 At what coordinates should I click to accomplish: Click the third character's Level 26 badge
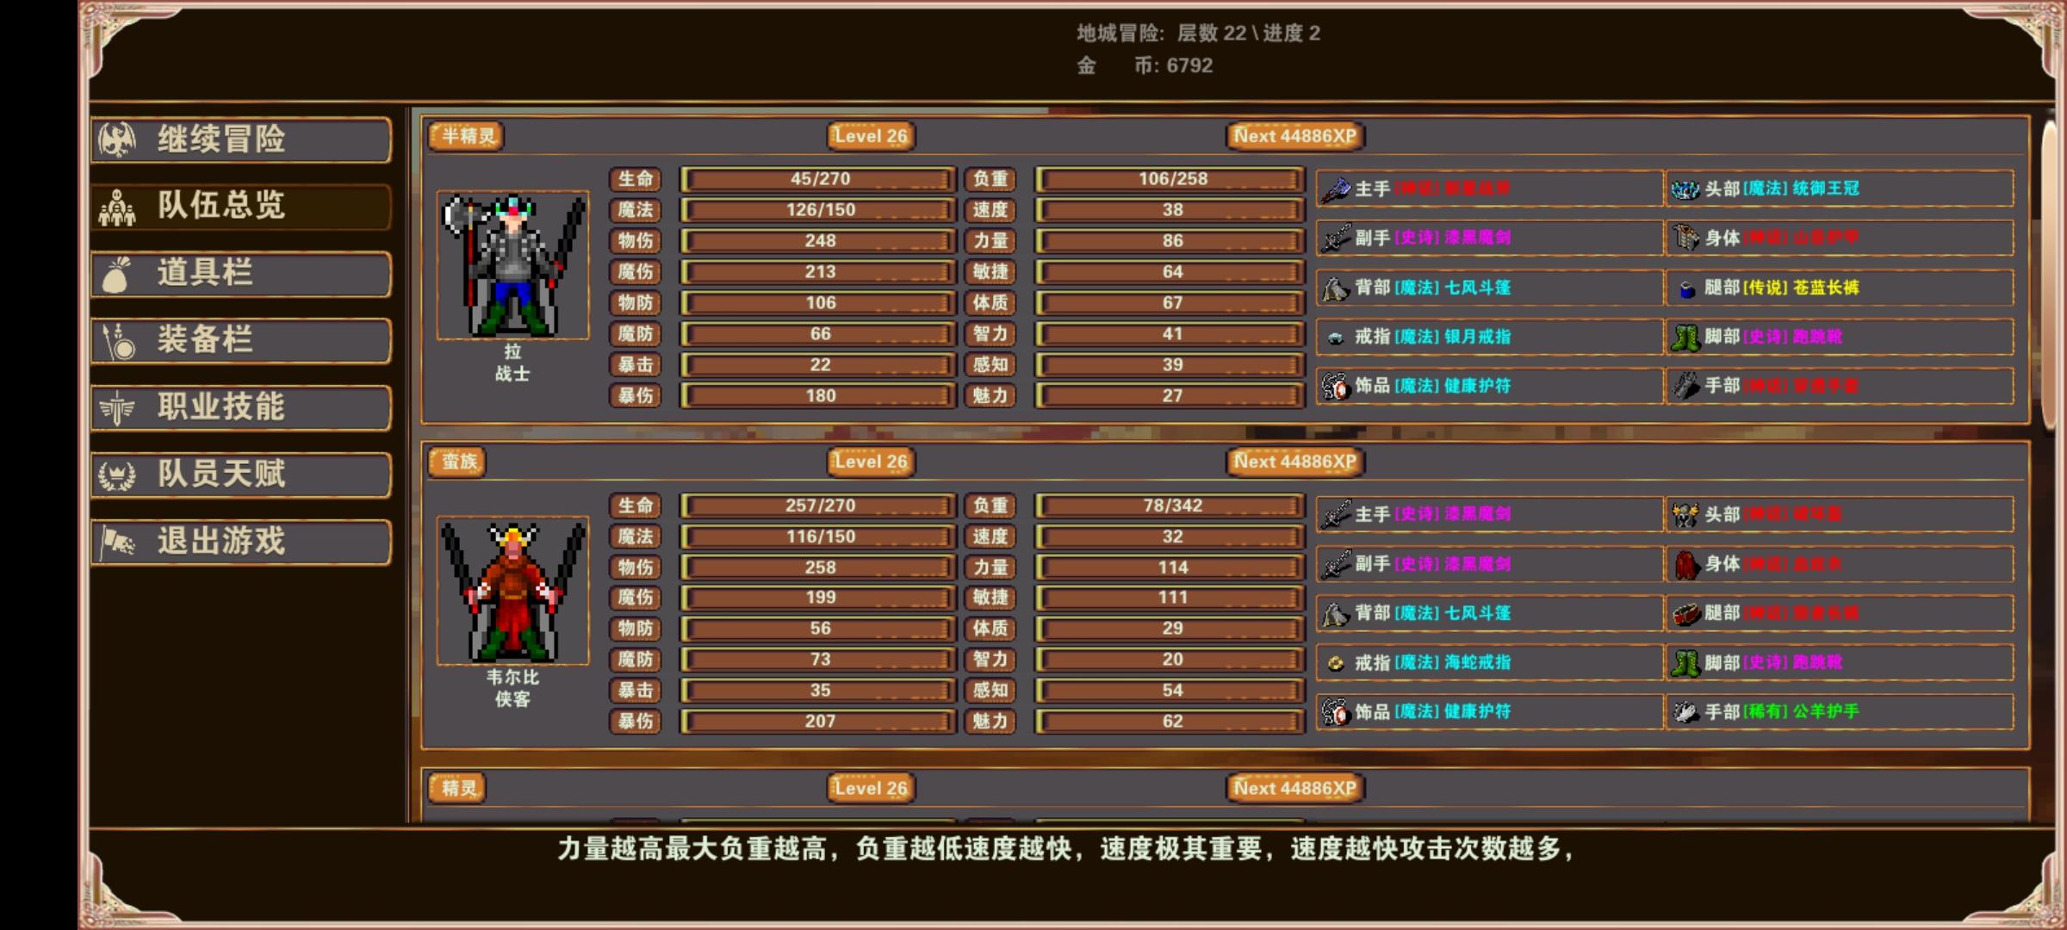(x=871, y=788)
